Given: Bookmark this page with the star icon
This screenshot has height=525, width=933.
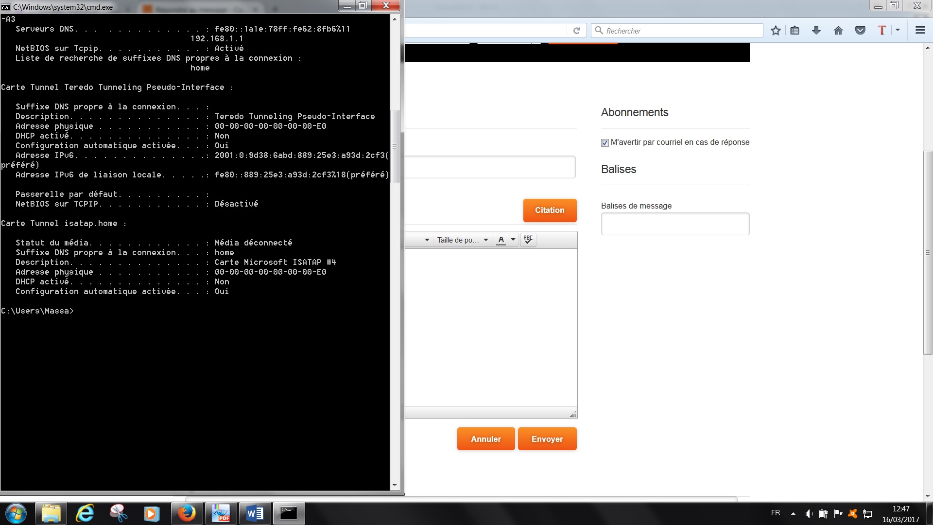Looking at the screenshot, I should tap(776, 31).
